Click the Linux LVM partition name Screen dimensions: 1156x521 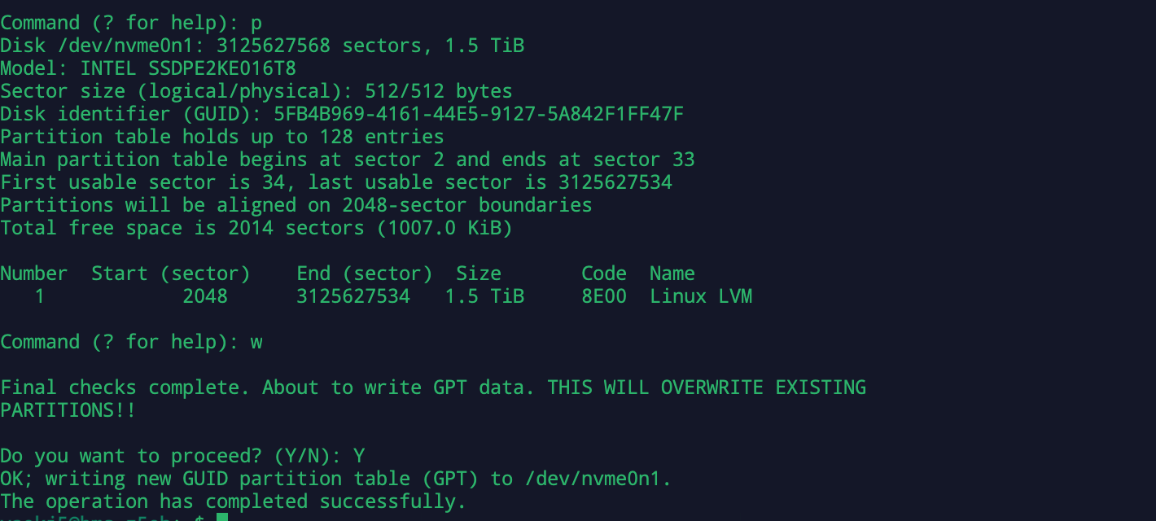700,296
